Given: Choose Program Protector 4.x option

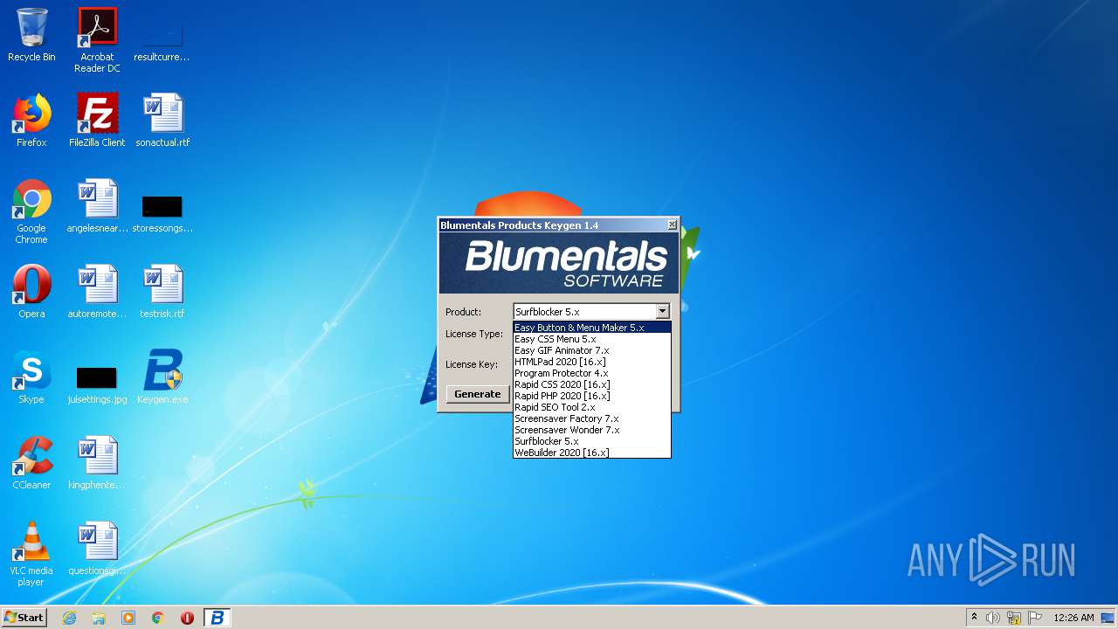Looking at the screenshot, I should coord(592,373).
